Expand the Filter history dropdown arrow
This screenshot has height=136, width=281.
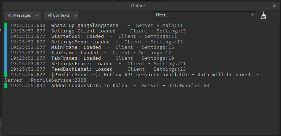[252, 15]
